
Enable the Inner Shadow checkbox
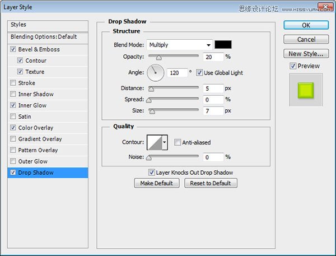tap(13, 94)
